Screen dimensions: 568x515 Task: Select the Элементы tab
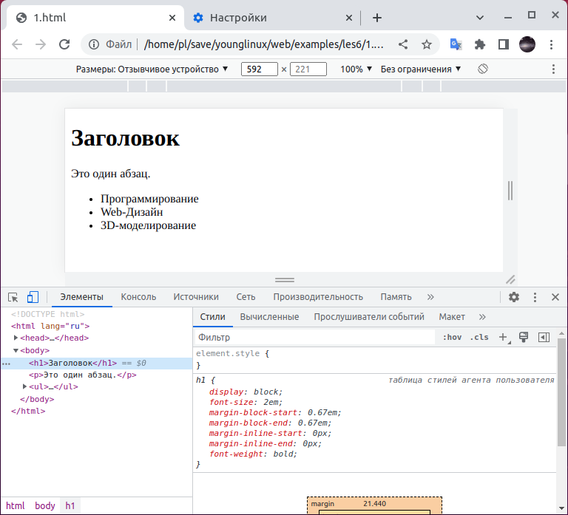point(81,297)
